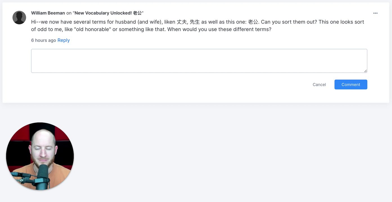The image size is (392, 202).
Task: Click the word 丈夫 in the comment
Action: [182, 22]
